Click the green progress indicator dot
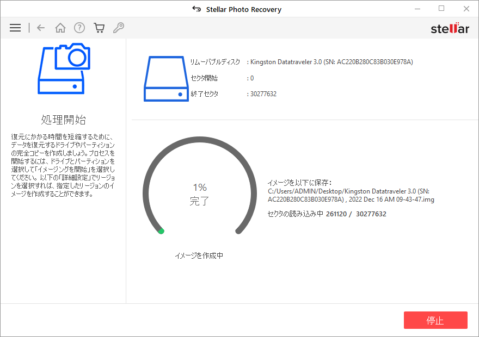The height and width of the screenshot is (337, 479). tap(161, 231)
